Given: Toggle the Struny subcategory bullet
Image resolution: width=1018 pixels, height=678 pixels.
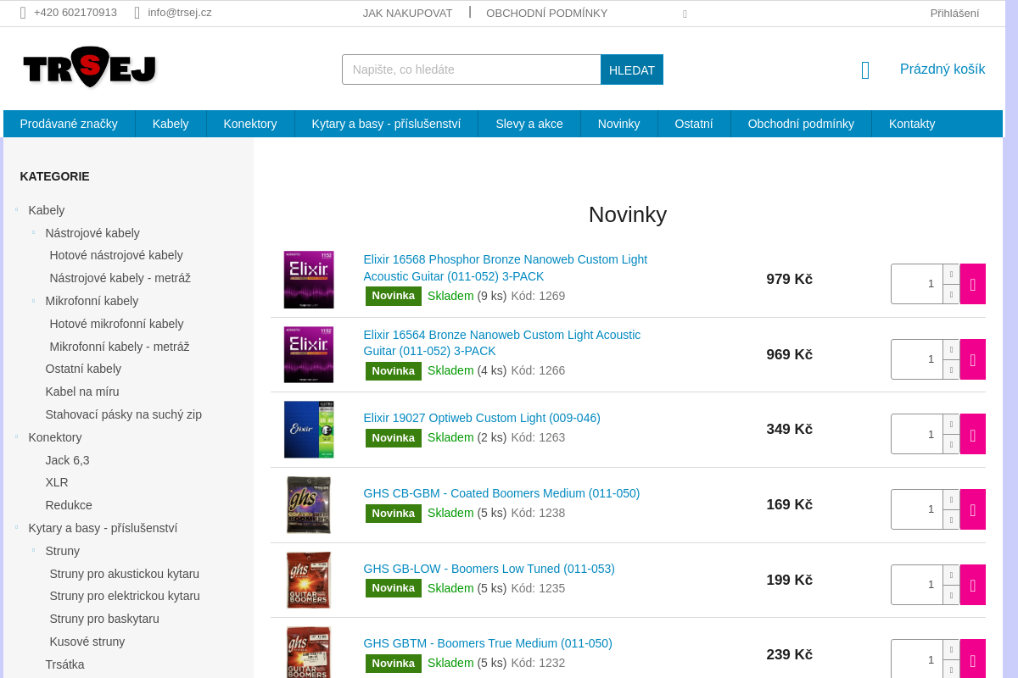Looking at the screenshot, I should pos(34,551).
